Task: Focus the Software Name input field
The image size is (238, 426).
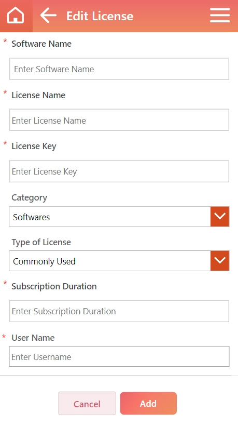Action: pyautogui.click(x=119, y=69)
